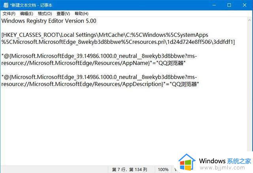Open the 格式(O) menu
Viewport: 253px width, 173px height.
(45, 13)
